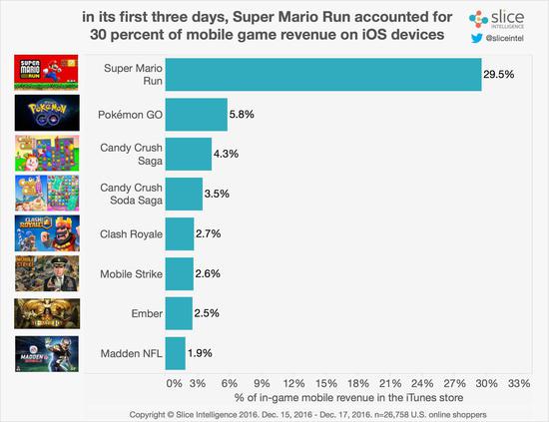
Task: Click the Madden NFL 1.9% bar
Action: click(176, 353)
